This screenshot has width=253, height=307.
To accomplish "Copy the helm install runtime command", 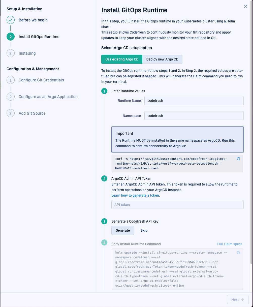I will coord(238,252).
